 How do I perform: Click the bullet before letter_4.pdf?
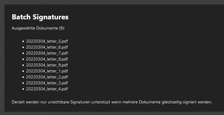tap(23, 89)
